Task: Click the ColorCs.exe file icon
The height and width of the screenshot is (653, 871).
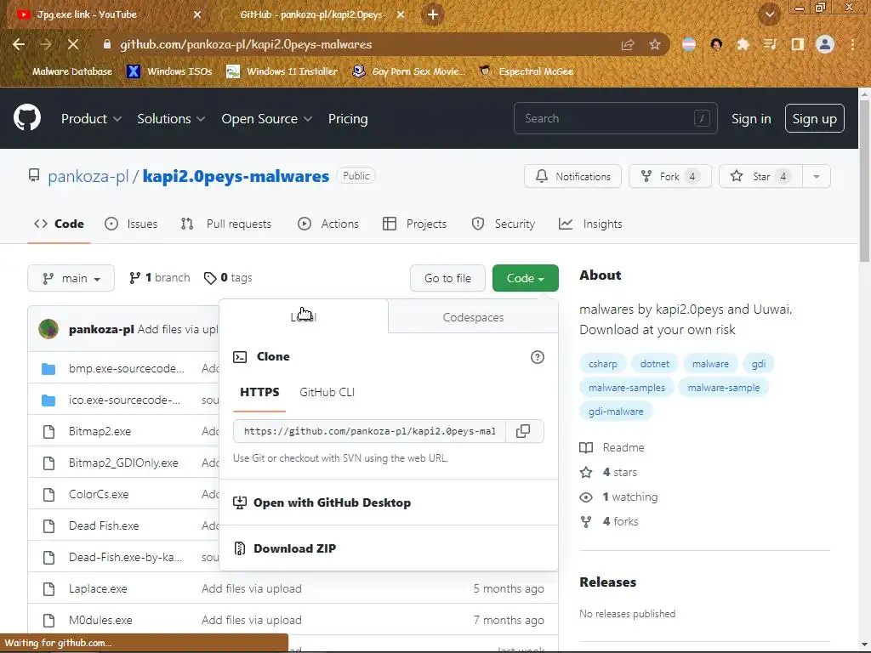Action: point(48,494)
